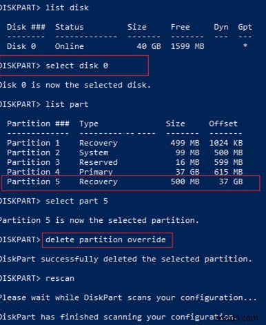Click the 'Gpt' column header

pyautogui.click(x=245, y=28)
